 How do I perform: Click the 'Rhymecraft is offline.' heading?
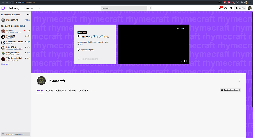click(93, 36)
